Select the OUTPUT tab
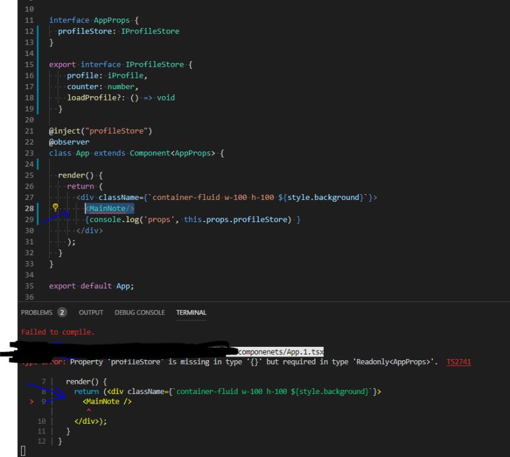The width and height of the screenshot is (510, 457). point(91,312)
